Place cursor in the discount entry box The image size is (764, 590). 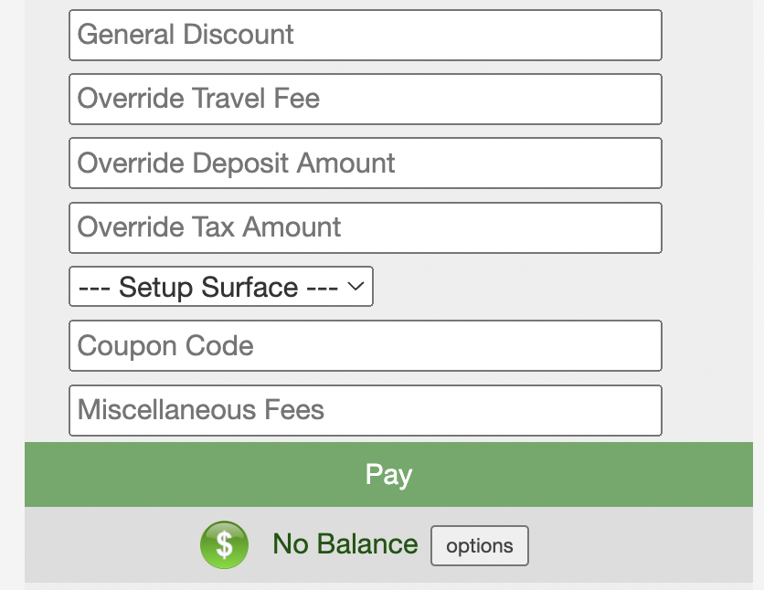point(365,36)
